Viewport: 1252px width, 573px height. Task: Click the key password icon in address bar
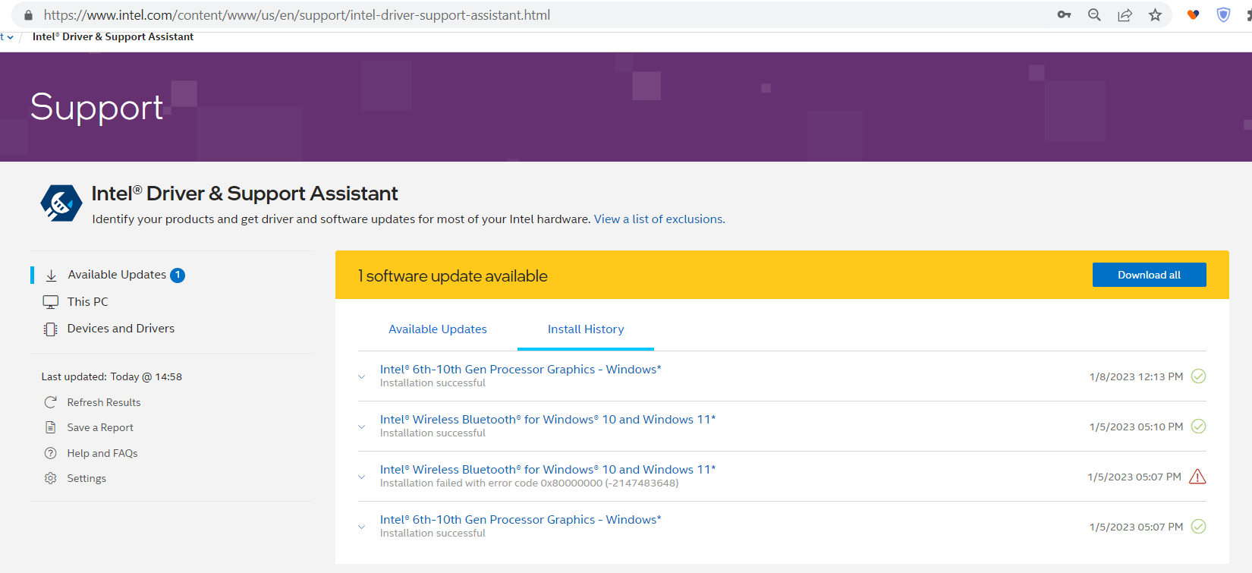(x=1064, y=14)
